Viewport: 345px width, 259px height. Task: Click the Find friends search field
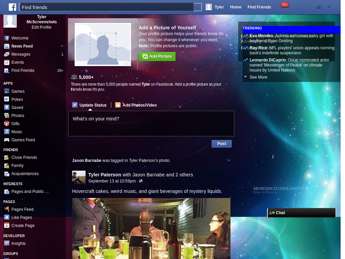tap(106, 7)
